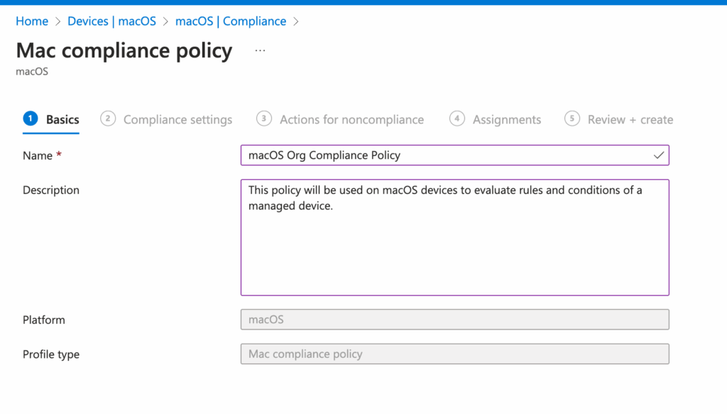The image size is (727, 414).
Task: Click the step 1 Basics circle icon
Action: (x=30, y=119)
